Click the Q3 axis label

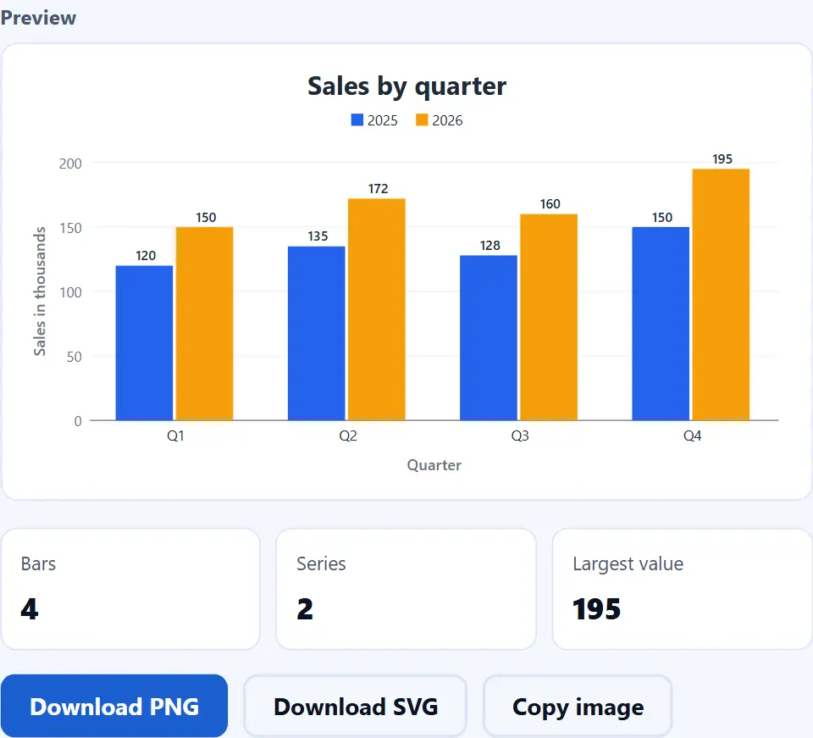pos(520,436)
